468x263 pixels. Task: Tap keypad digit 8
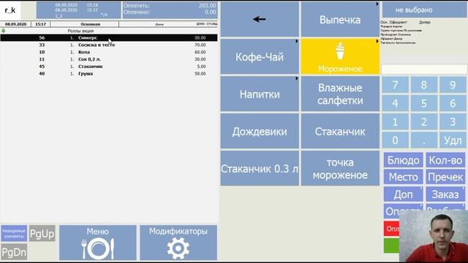pos(424,85)
